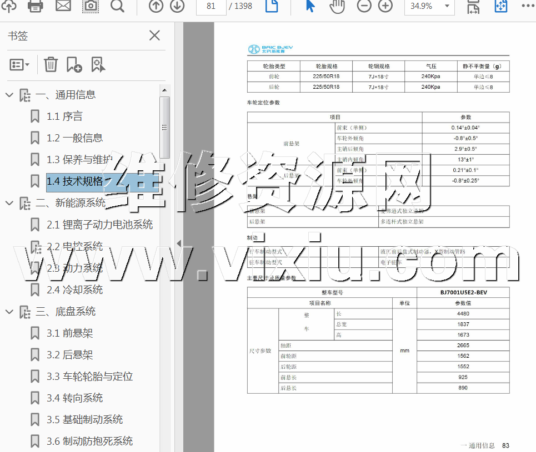
Task: Delete selected bookmark with trash icon
Action: (x=51, y=64)
